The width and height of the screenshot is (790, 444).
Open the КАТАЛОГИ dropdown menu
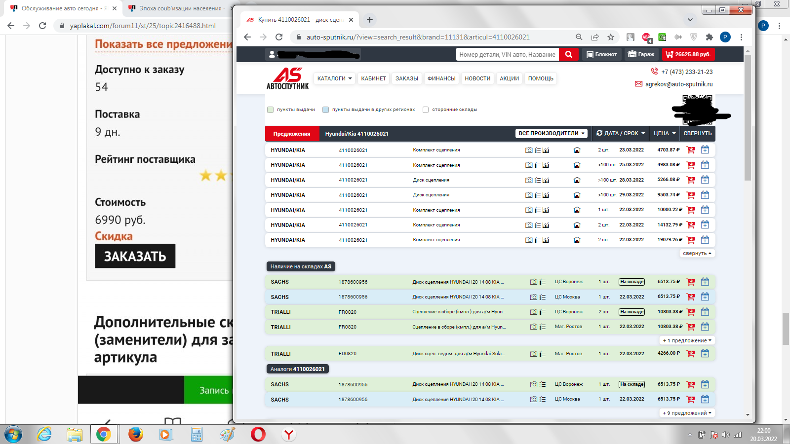[334, 78]
